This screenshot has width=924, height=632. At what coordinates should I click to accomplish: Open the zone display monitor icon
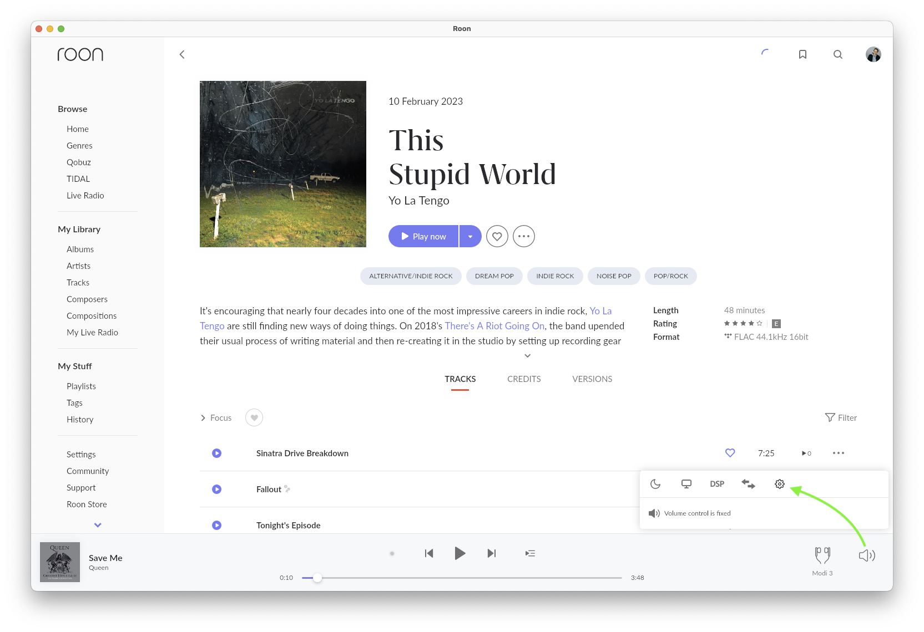686,484
